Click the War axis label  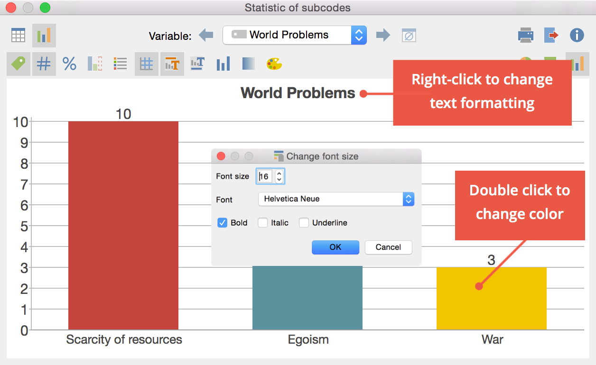(492, 340)
